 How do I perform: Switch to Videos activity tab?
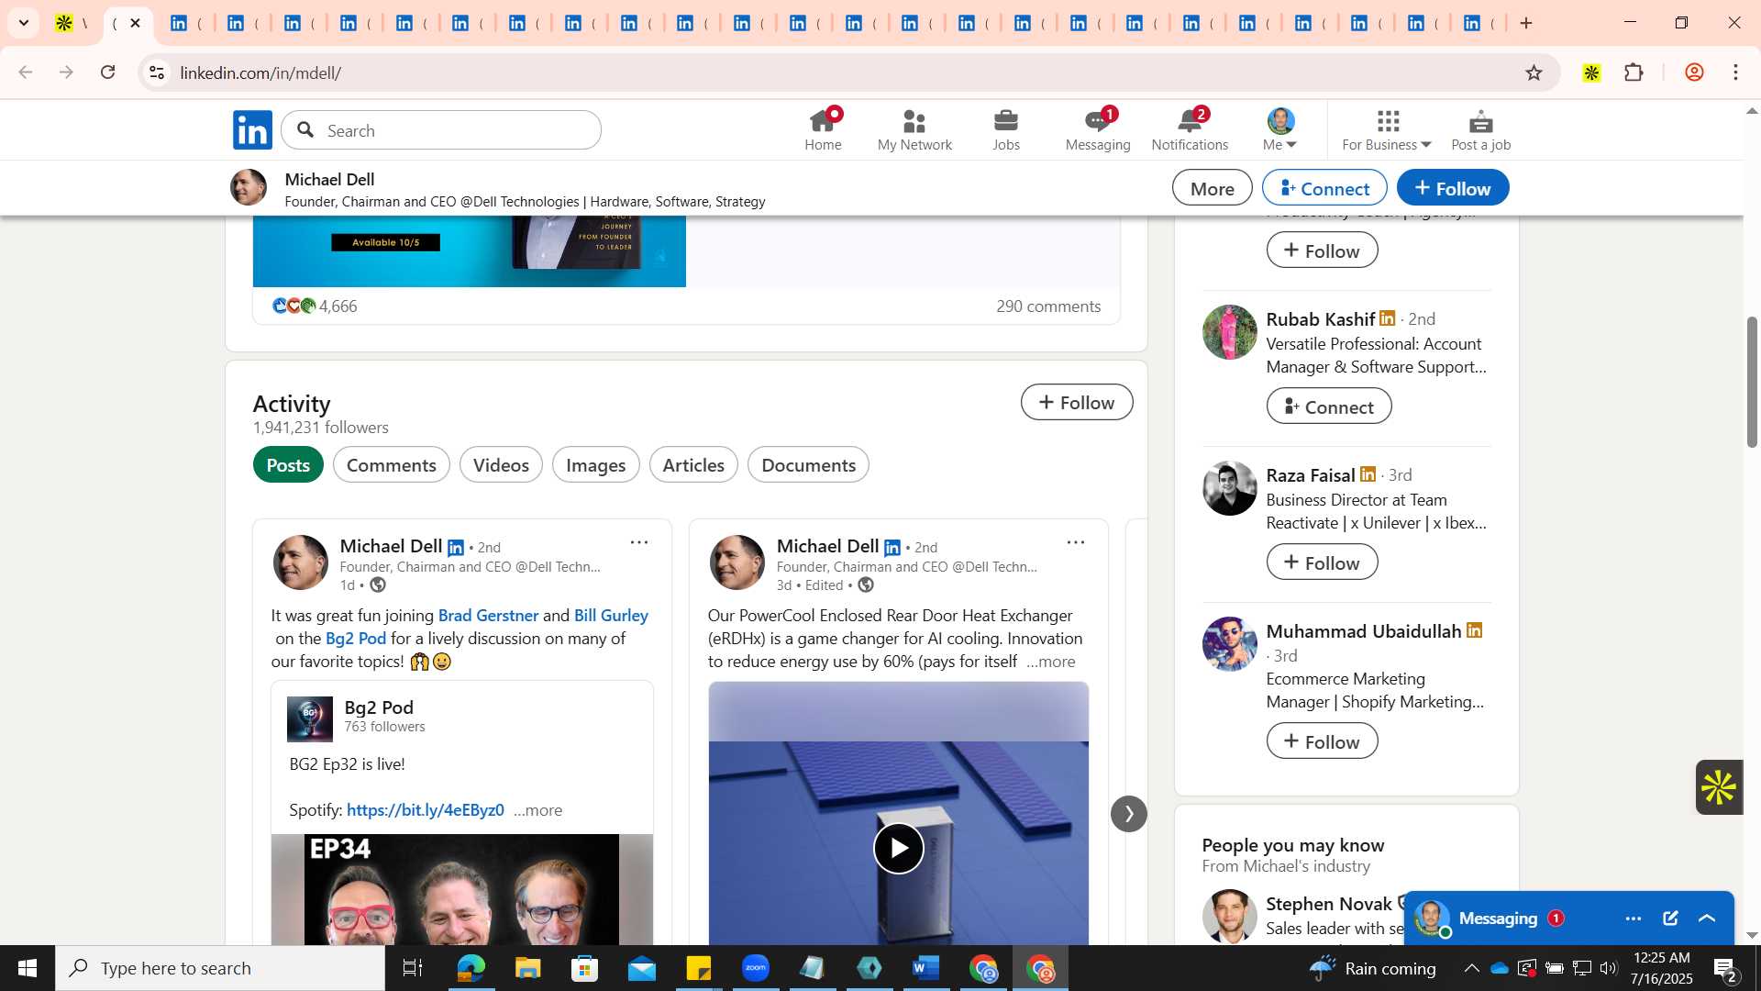[501, 464]
